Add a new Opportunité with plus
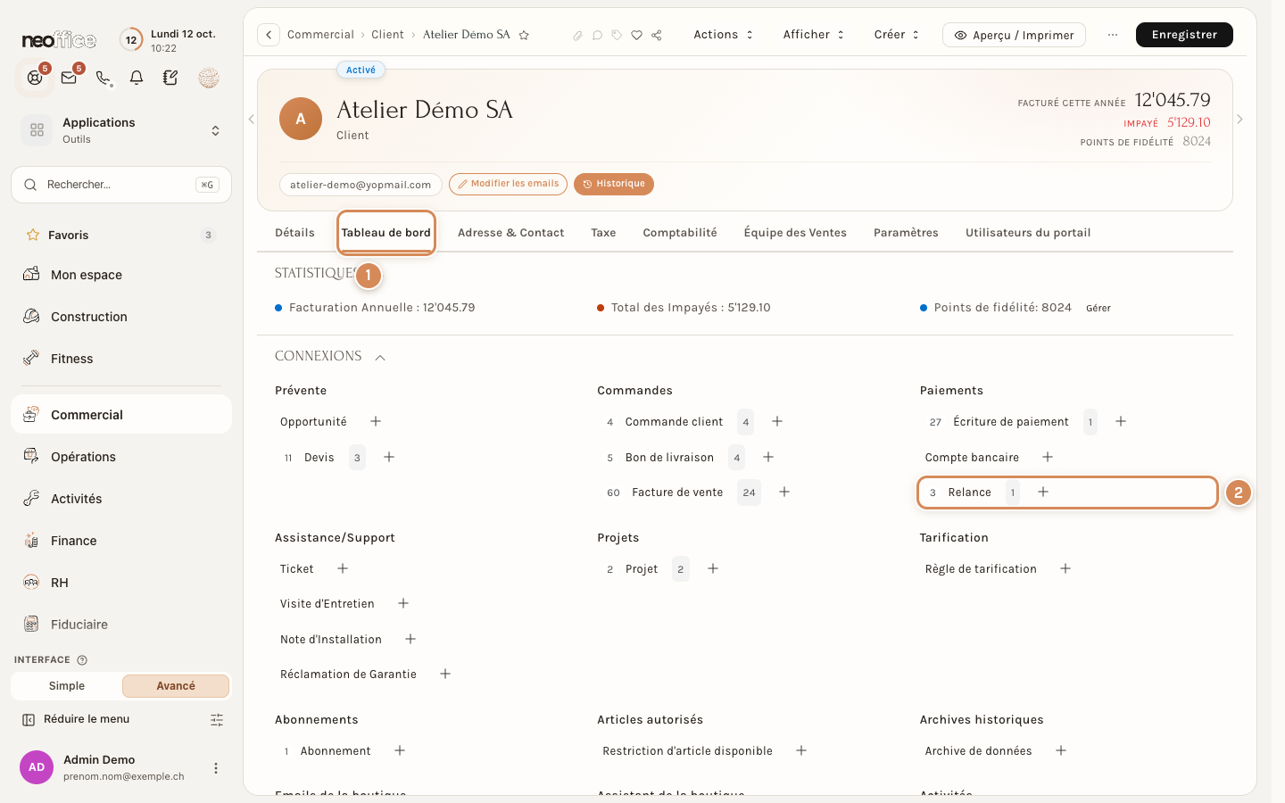 (376, 421)
